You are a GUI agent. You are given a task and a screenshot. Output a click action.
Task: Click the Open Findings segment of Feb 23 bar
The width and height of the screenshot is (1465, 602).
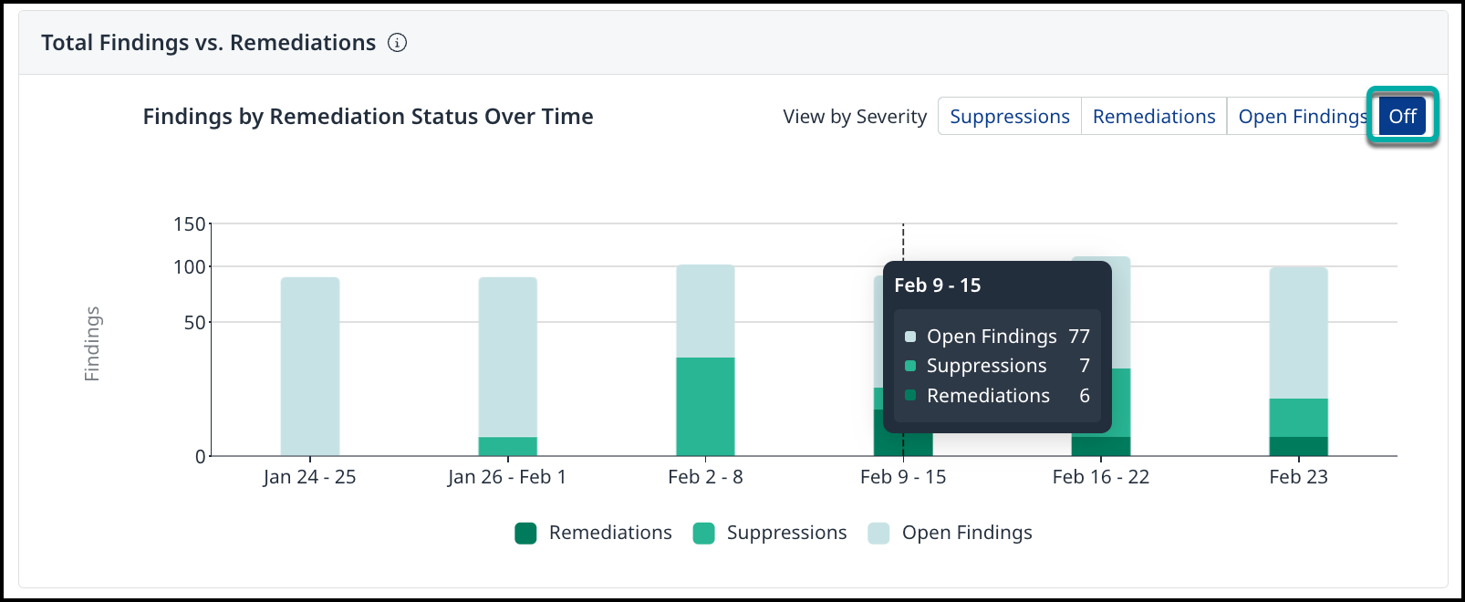[x=1298, y=333]
